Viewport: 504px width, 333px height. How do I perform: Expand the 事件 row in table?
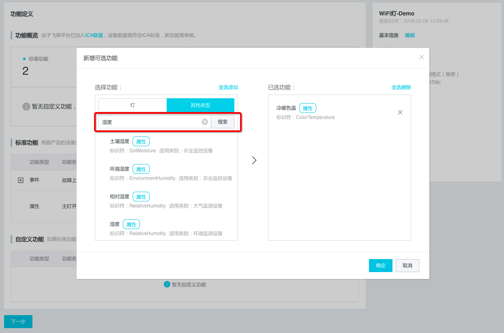tap(21, 180)
